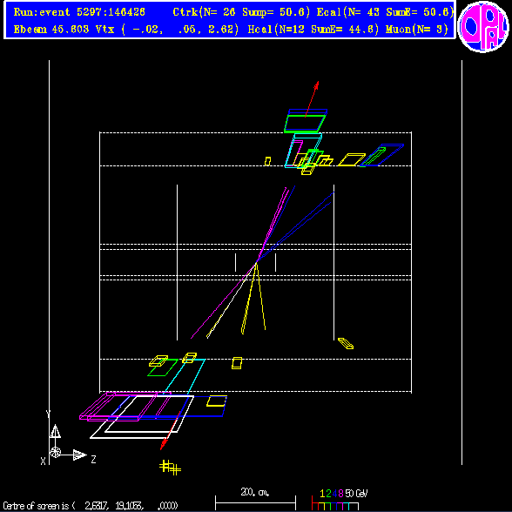Image resolution: width=512 pixels, height=512 pixels.
Task: Click the Ebeam 45.603 header text
Action: click(51, 30)
